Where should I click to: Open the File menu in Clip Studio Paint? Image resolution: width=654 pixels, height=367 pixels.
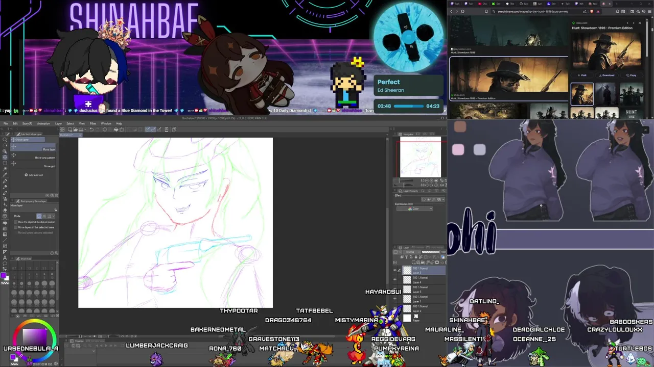click(6, 123)
